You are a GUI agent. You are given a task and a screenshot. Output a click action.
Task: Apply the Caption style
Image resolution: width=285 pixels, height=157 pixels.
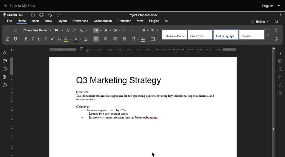pyautogui.click(x=252, y=35)
